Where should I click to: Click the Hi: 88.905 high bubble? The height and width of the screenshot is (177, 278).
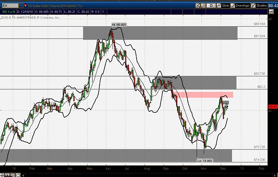[119, 24]
